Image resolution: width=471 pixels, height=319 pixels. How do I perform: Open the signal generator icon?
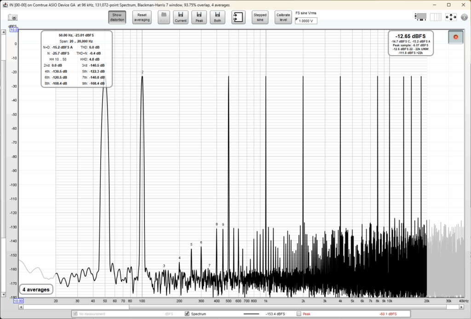[x=239, y=17]
